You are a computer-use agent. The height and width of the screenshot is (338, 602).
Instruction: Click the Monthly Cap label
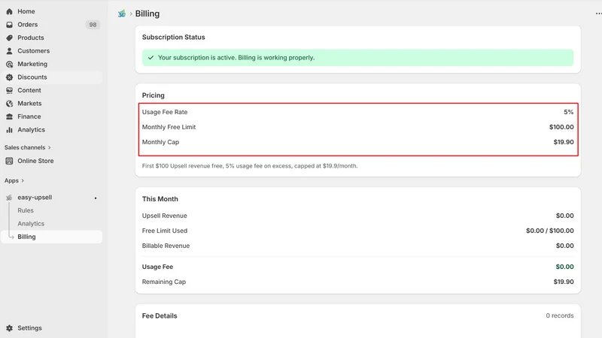click(160, 142)
